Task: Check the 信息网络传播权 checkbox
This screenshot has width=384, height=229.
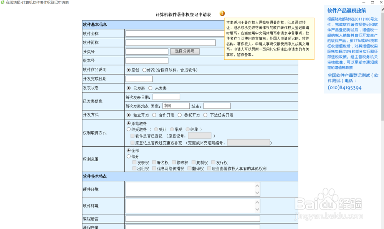Action: tap(154, 168)
